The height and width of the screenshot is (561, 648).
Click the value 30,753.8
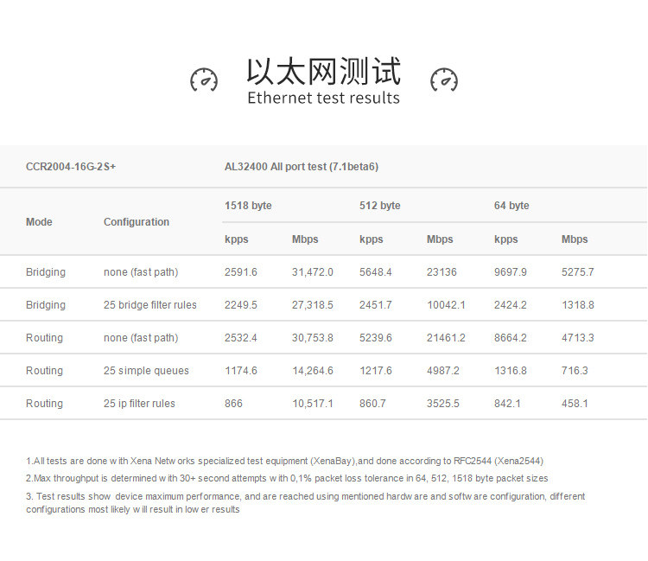coord(313,338)
